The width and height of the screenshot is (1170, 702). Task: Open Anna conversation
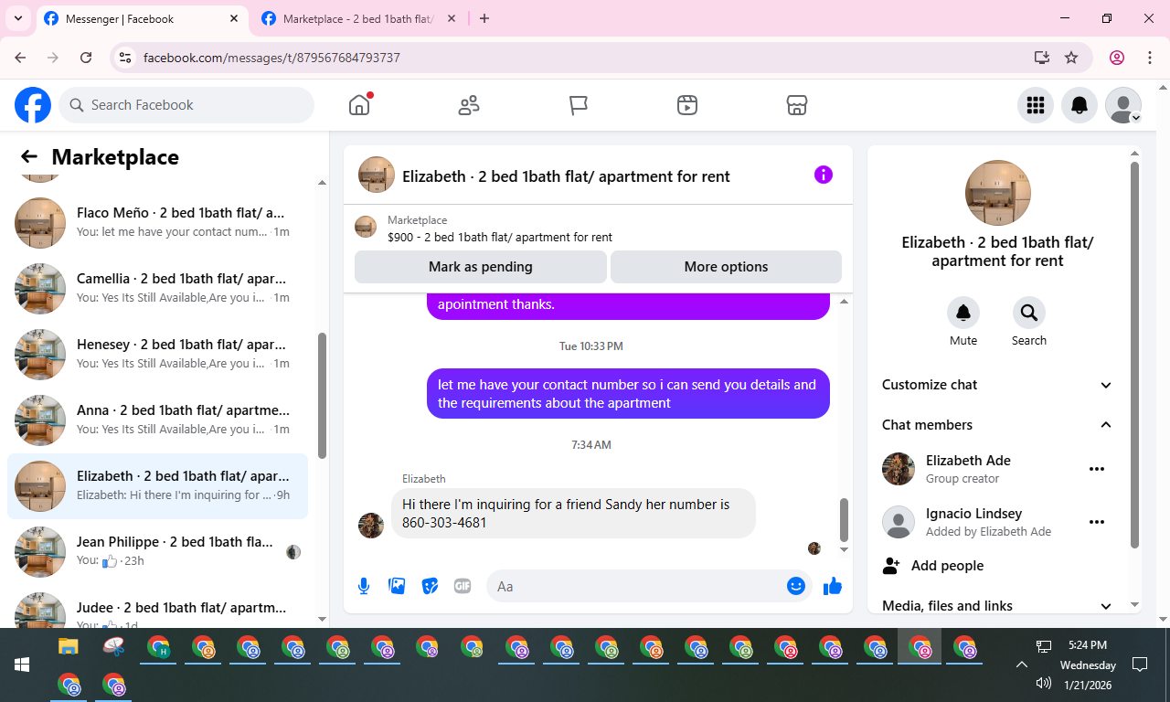(x=158, y=420)
